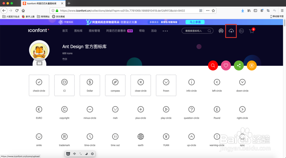Open the input method settings gear
This screenshot has height=158, width=286.
tap(92, 154)
